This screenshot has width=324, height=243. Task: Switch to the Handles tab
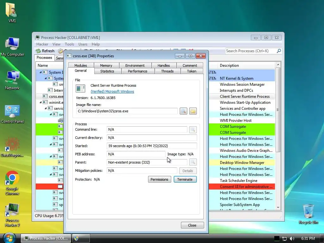coord(164,65)
